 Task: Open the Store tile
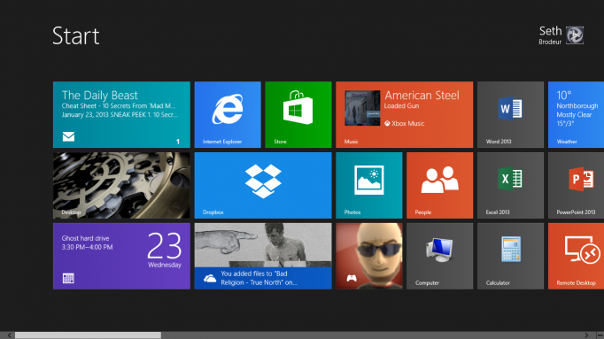[x=298, y=114]
